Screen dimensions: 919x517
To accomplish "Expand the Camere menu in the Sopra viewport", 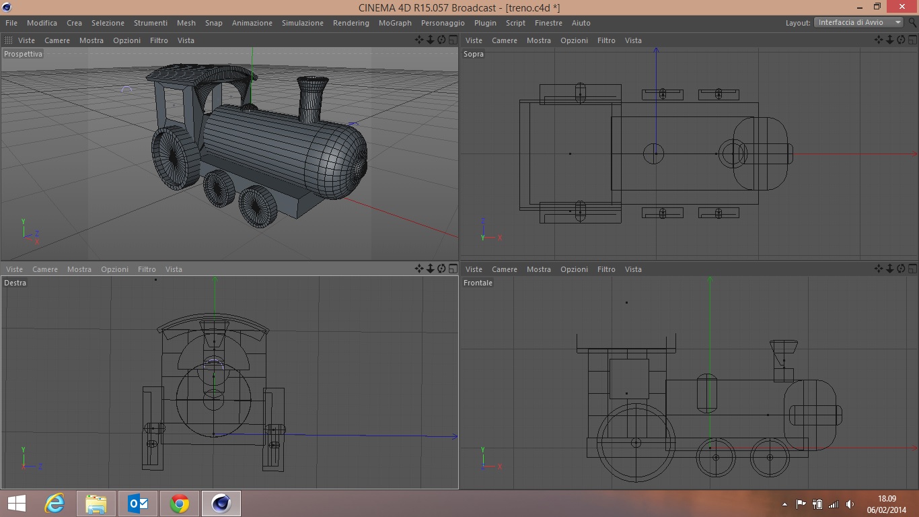I will (504, 40).
